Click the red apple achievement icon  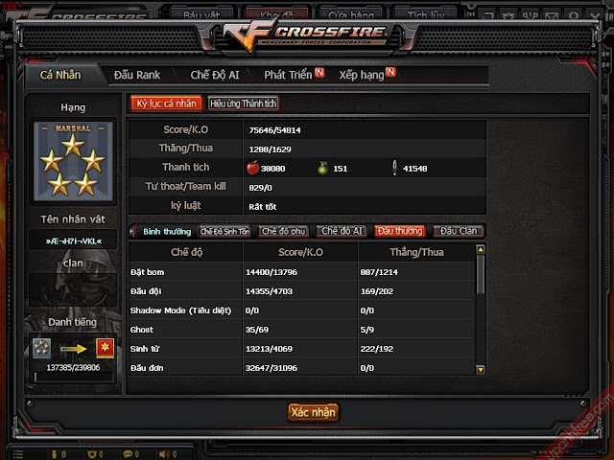click(252, 168)
